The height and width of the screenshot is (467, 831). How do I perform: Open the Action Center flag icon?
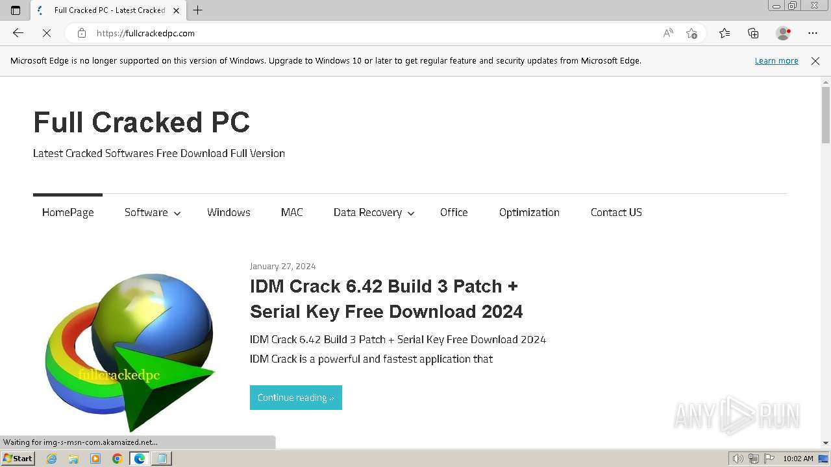[x=769, y=459]
